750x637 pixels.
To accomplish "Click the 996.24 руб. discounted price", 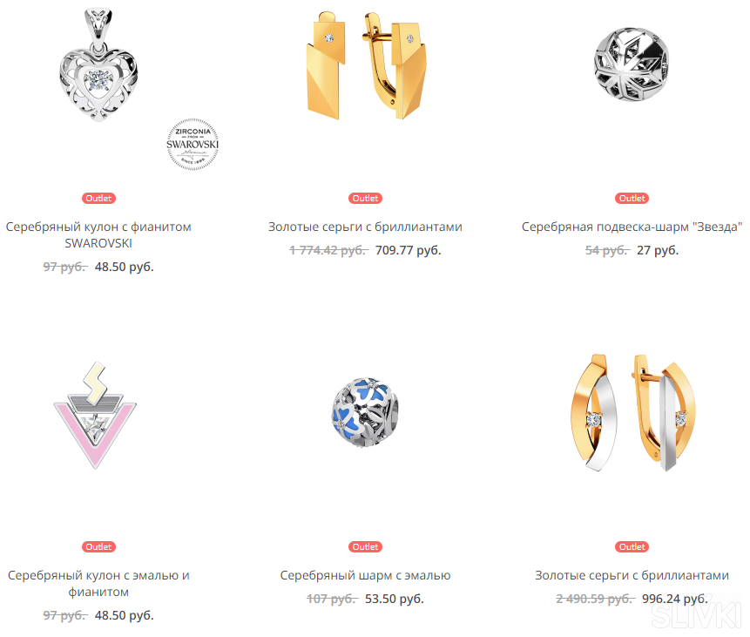I will [x=675, y=599].
